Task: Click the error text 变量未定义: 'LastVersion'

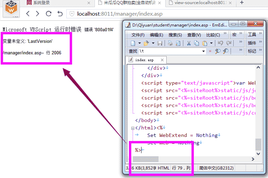Action: (28, 41)
